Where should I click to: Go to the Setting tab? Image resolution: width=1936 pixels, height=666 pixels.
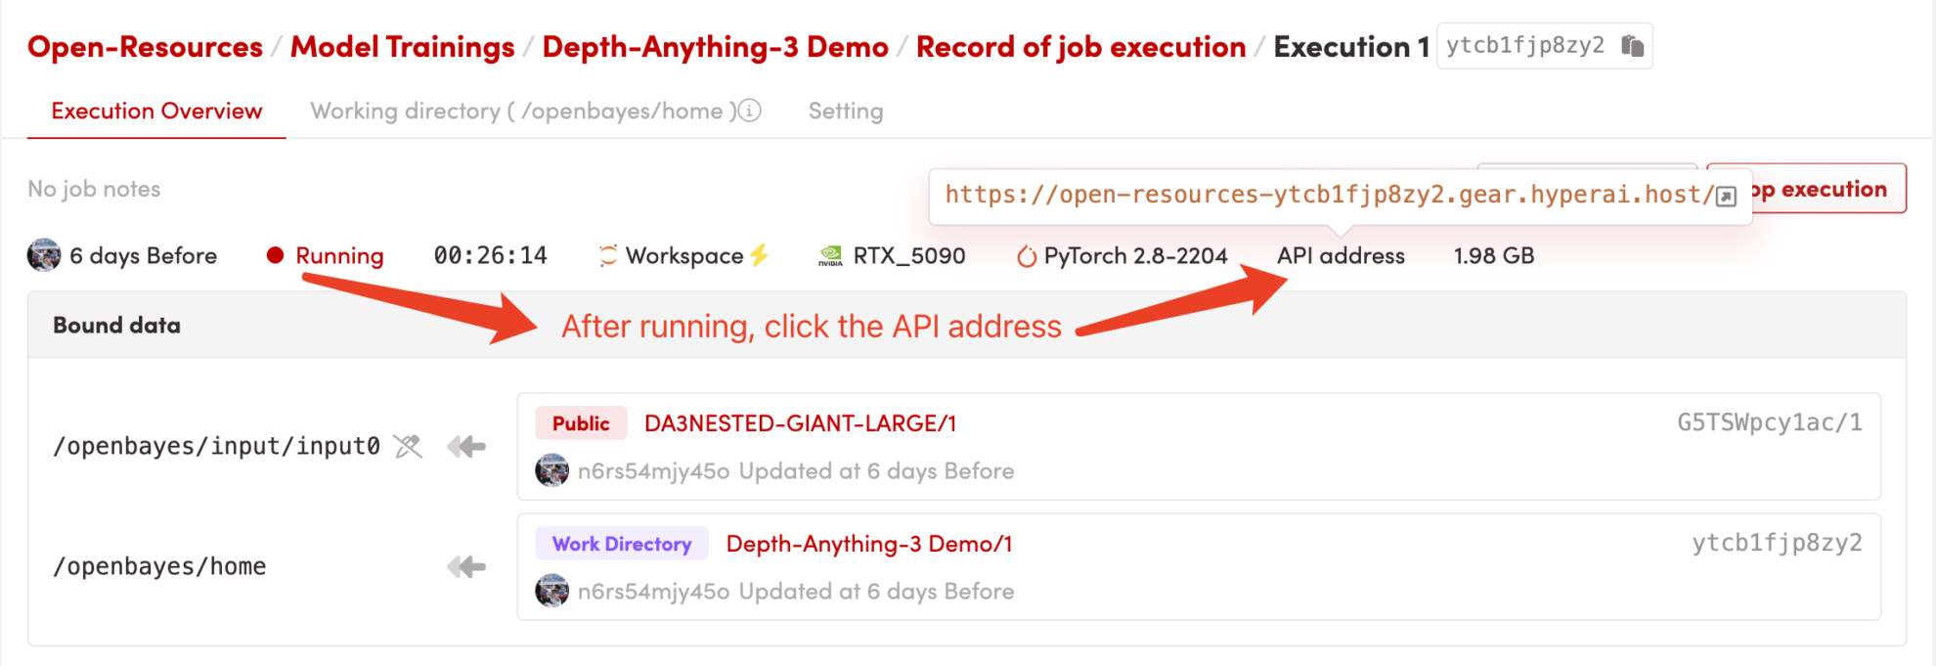point(845,111)
